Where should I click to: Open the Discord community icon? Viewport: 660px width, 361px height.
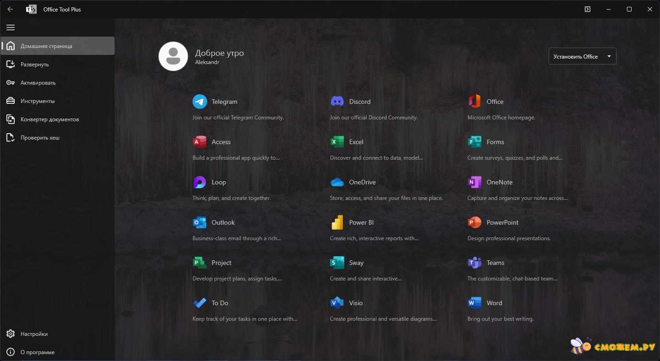[337, 102]
